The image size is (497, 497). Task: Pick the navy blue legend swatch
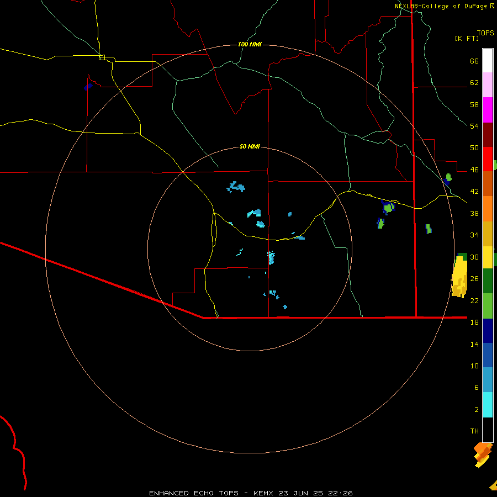tap(488, 331)
